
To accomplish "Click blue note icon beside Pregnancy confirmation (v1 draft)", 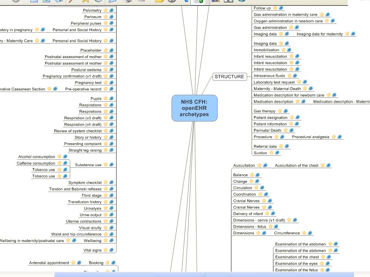I will (x=111, y=76).
